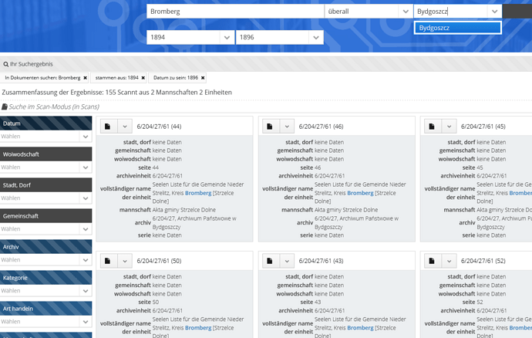Open document icon for record 6/204/27/61 (45)
This screenshot has width=532, height=338.
(x=433, y=127)
